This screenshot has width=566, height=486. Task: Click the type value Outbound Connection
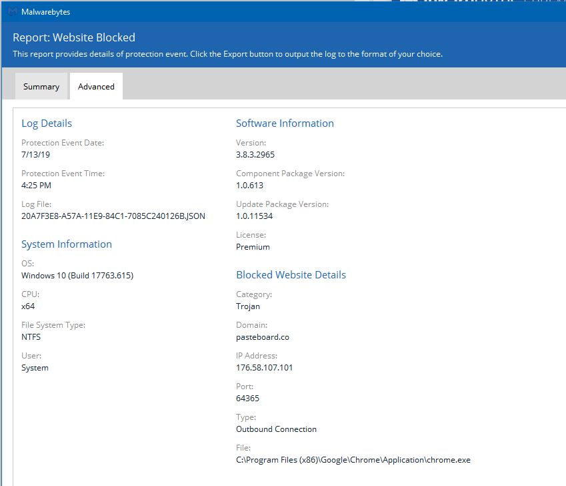[x=276, y=429]
